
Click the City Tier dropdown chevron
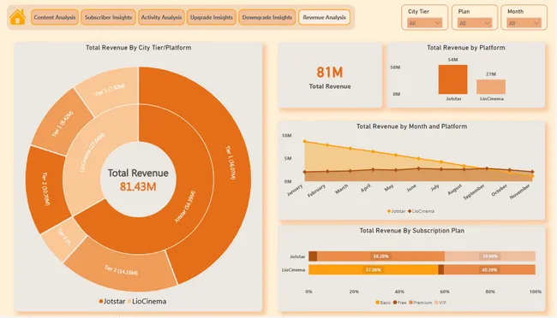point(438,23)
